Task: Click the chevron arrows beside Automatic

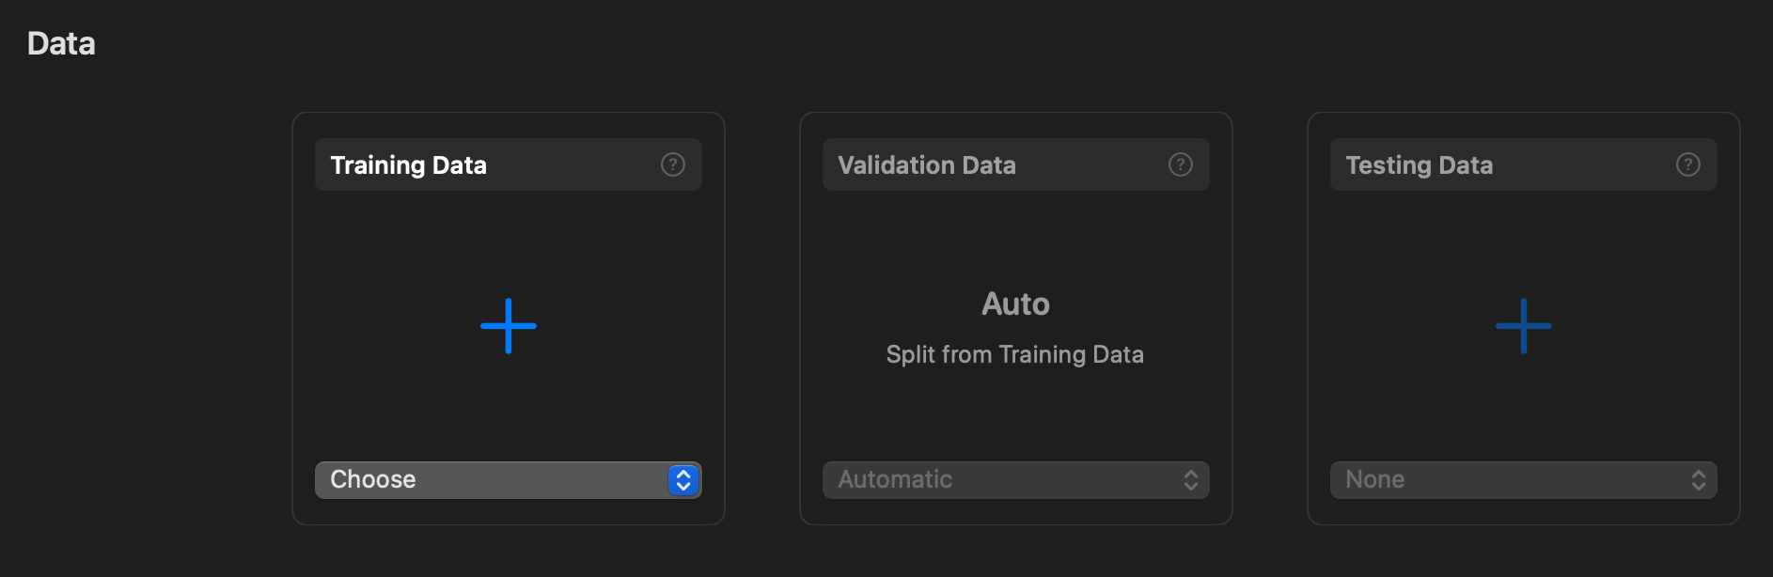Action: point(1191,480)
